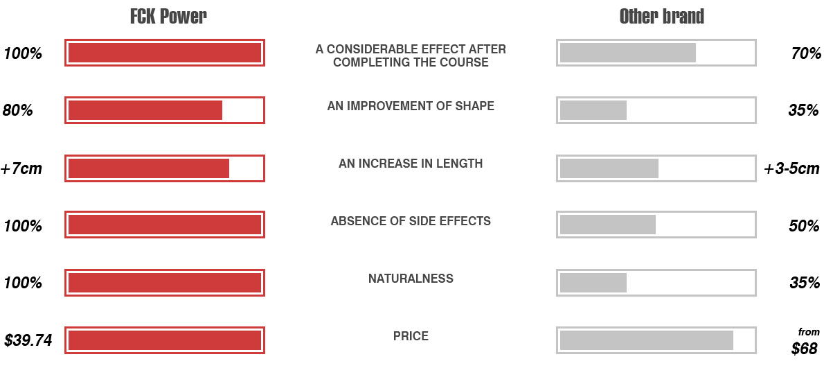Screen dimensions: 824x368
Task: Select red Absence of Side Effects bar
Action: tap(165, 225)
